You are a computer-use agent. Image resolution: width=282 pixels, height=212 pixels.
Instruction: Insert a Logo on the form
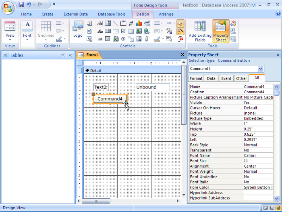78,29
